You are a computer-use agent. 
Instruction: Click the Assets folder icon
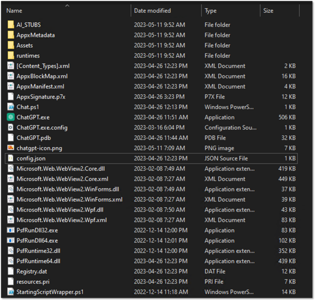tap(11, 45)
